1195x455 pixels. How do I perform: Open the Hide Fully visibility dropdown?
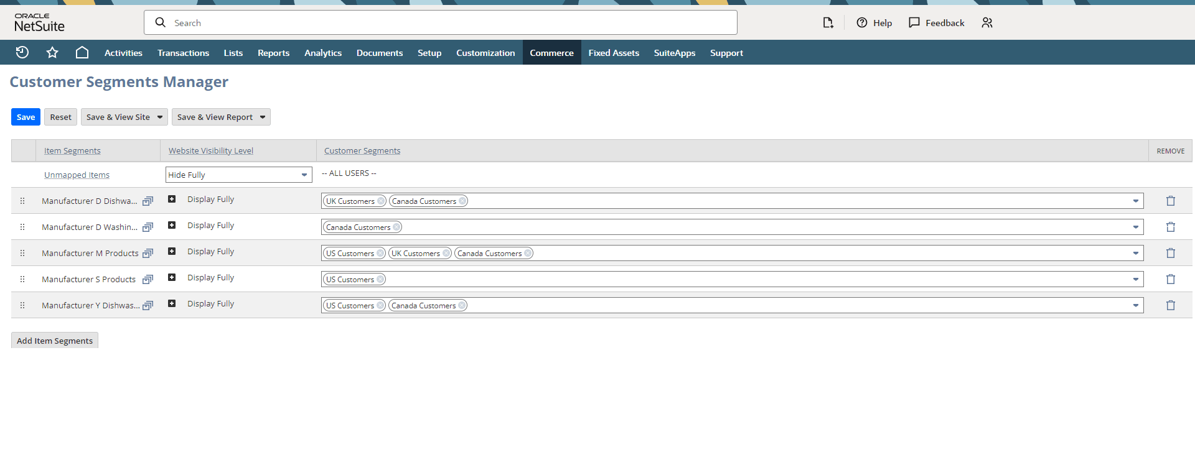pos(238,175)
